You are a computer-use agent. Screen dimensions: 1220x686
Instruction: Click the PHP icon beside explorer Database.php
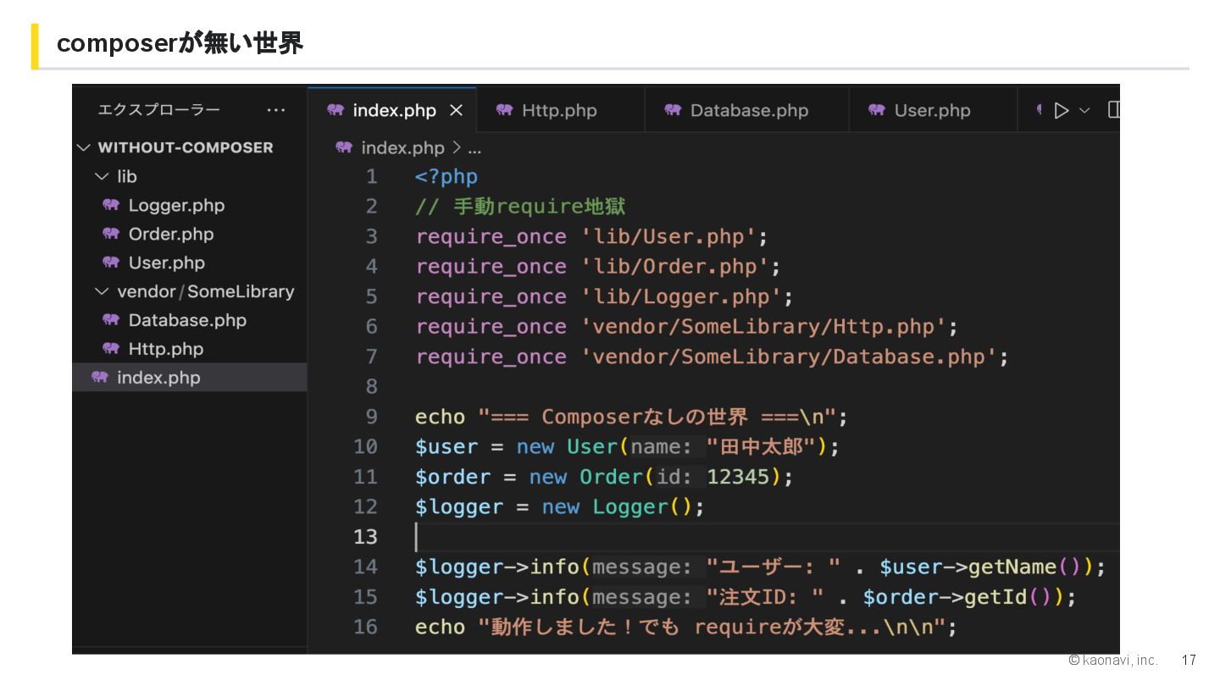pyautogui.click(x=111, y=320)
